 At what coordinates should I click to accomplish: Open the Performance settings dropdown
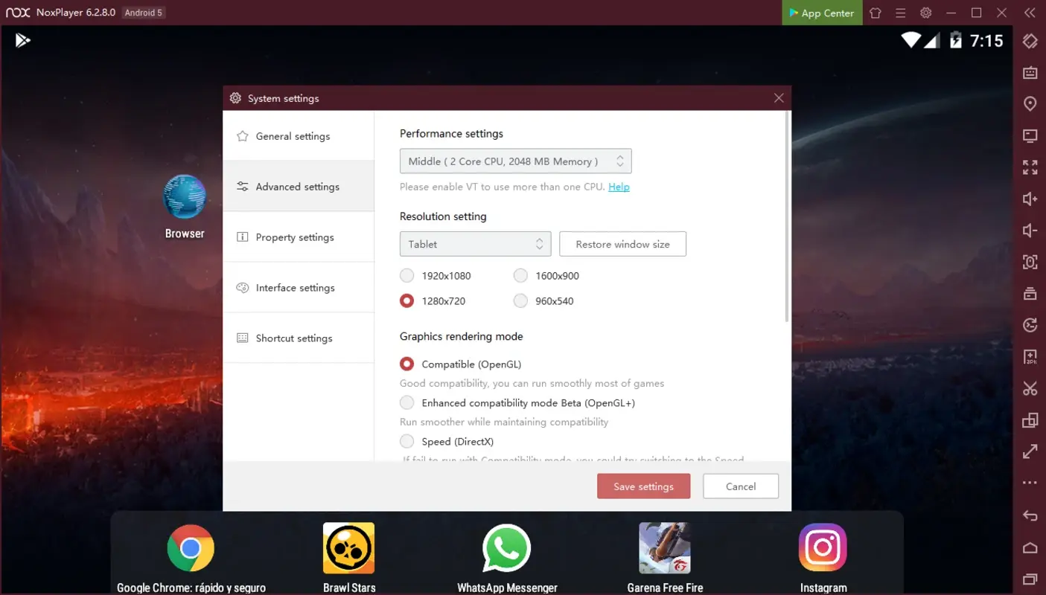coord(515,161)
